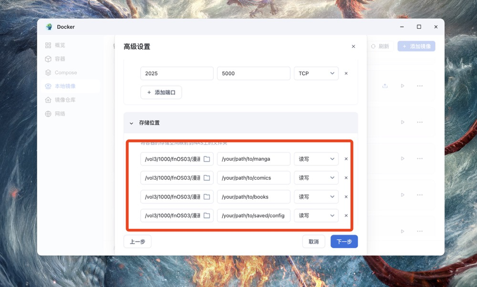
Task: Click the 取消 button
Action: point(314,242)
